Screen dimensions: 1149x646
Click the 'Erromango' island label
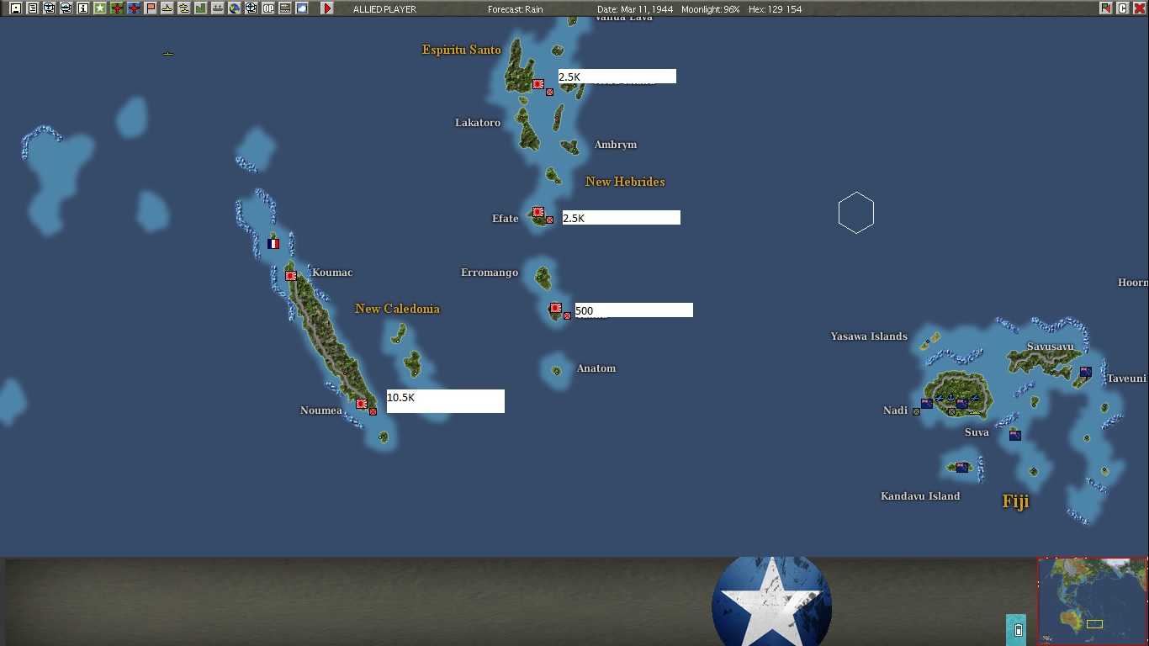[x=490, y=273]
